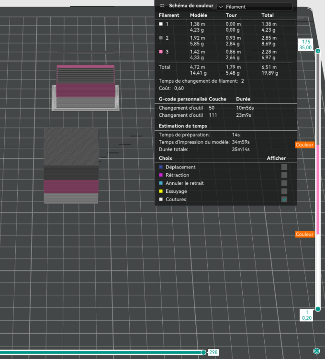The image size is (325, 359).
Task: Click the 1 / 0,20 layer label
Action: click(x=306, y=315)
